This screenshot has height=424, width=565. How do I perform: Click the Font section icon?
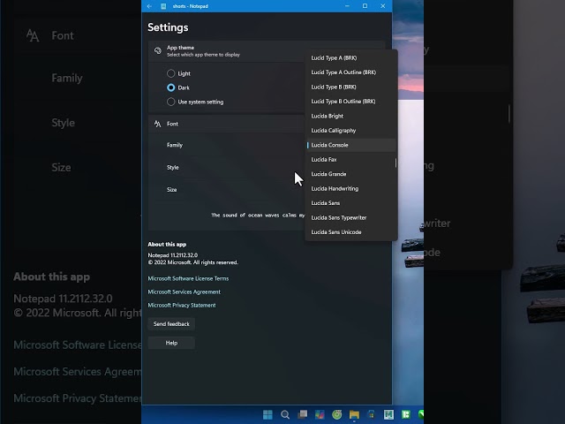tap(157, 124)
